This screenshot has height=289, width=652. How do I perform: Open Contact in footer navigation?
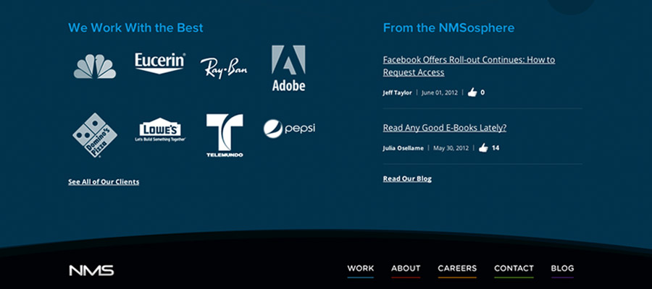coord(514,268)
